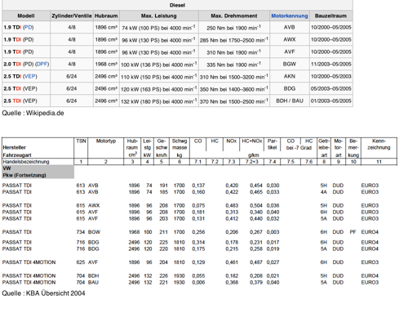The image size is (408, 327).
Task: Click the red TDI link in the BDG row of the Diesel table
Action: click(16, 88)
